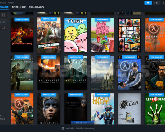Select the KÜTÜPHANE library tab

[4, 7]
